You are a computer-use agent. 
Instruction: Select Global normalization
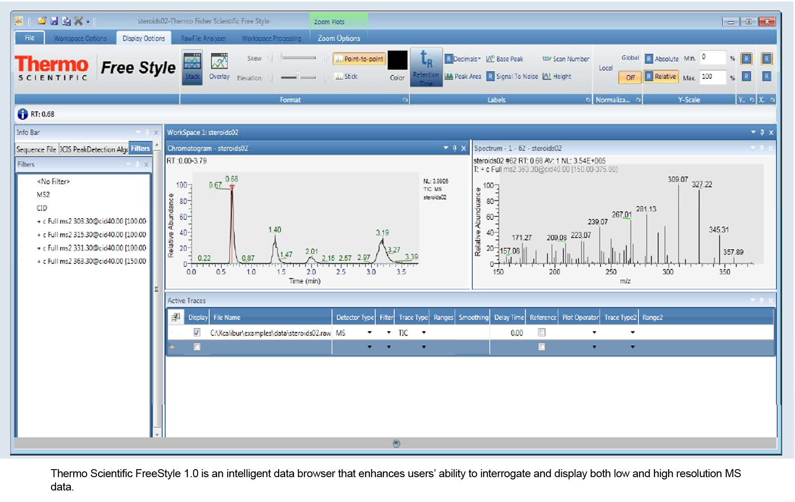click(630, 58)
